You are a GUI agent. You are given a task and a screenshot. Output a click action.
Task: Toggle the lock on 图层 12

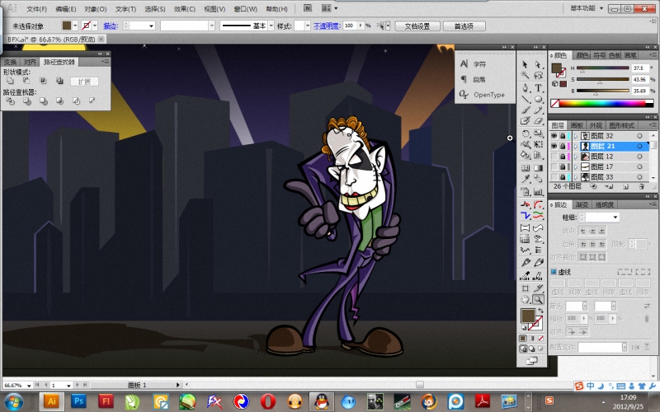pyautogui.click(x=563, y=157)
